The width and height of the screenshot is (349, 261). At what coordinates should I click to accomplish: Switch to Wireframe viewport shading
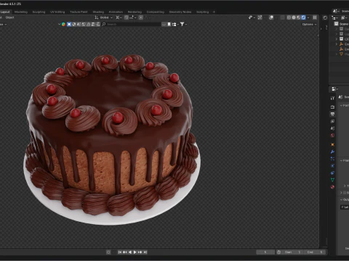pos(289,17)
